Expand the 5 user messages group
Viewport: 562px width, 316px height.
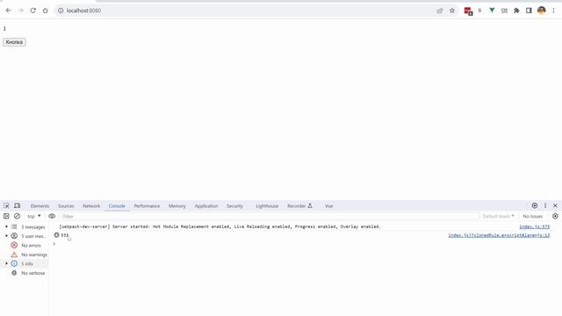(6, 236)
